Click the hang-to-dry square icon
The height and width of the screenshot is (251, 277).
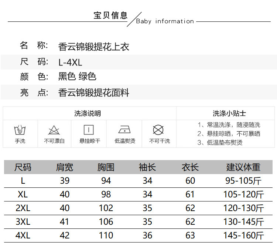coord(89,130)
